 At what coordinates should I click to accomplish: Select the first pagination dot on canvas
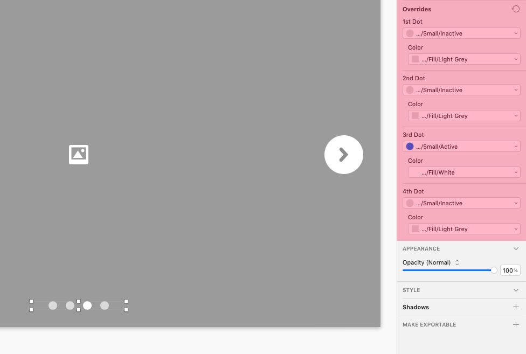(x=53, y=306)
